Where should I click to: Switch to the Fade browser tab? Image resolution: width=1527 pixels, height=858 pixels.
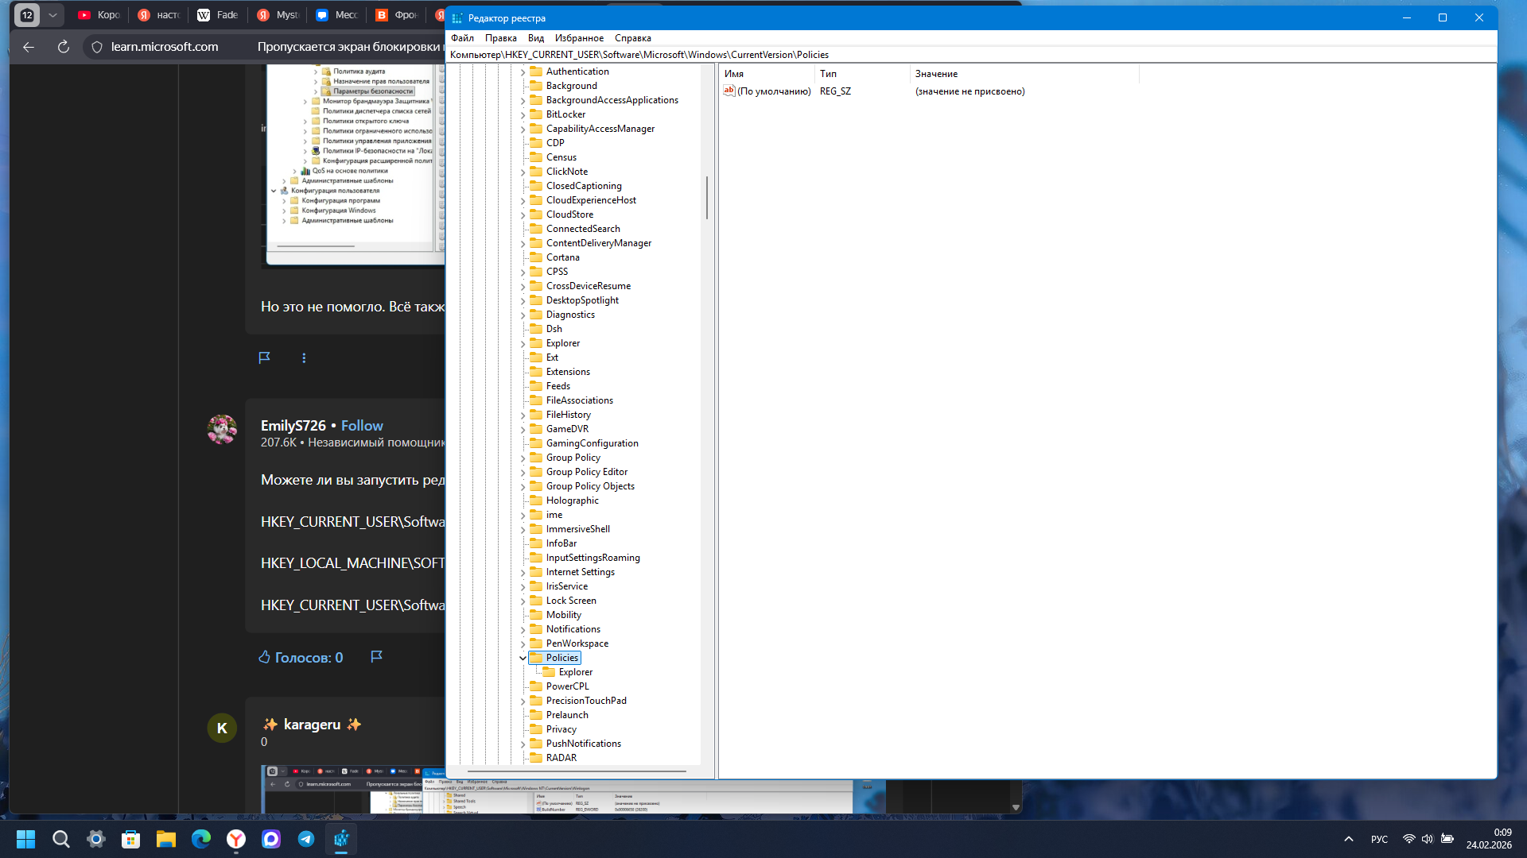point(218,15)
